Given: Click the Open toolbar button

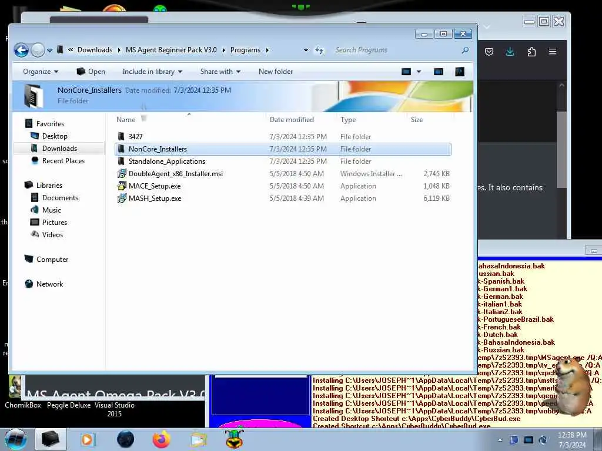Looking at the screenshot, I should point(91,72).
